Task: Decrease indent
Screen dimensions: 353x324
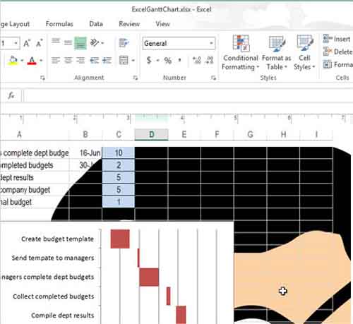Action: tap(95, 61)
